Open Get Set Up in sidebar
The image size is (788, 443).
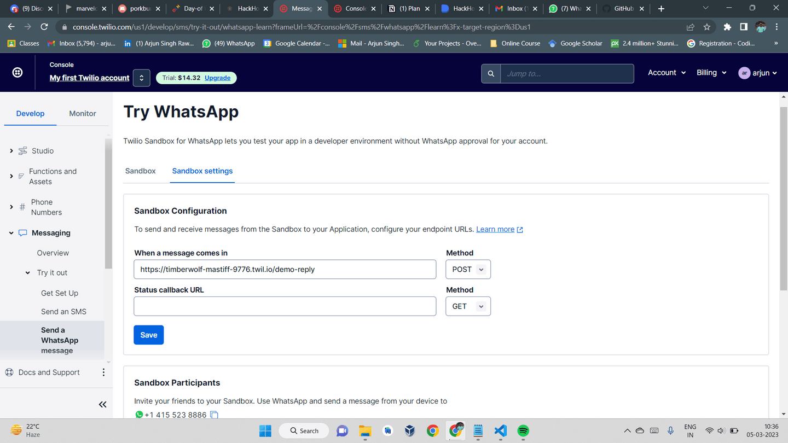click(x=60, y=293)
